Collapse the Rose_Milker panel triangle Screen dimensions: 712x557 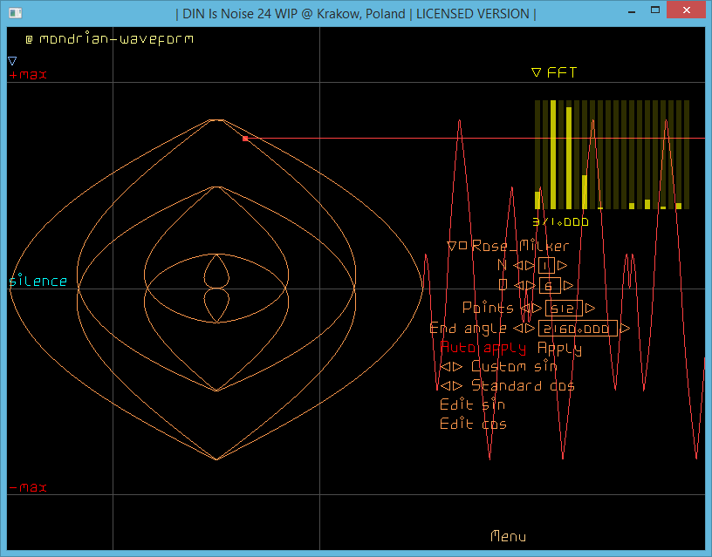click(452, 247)
